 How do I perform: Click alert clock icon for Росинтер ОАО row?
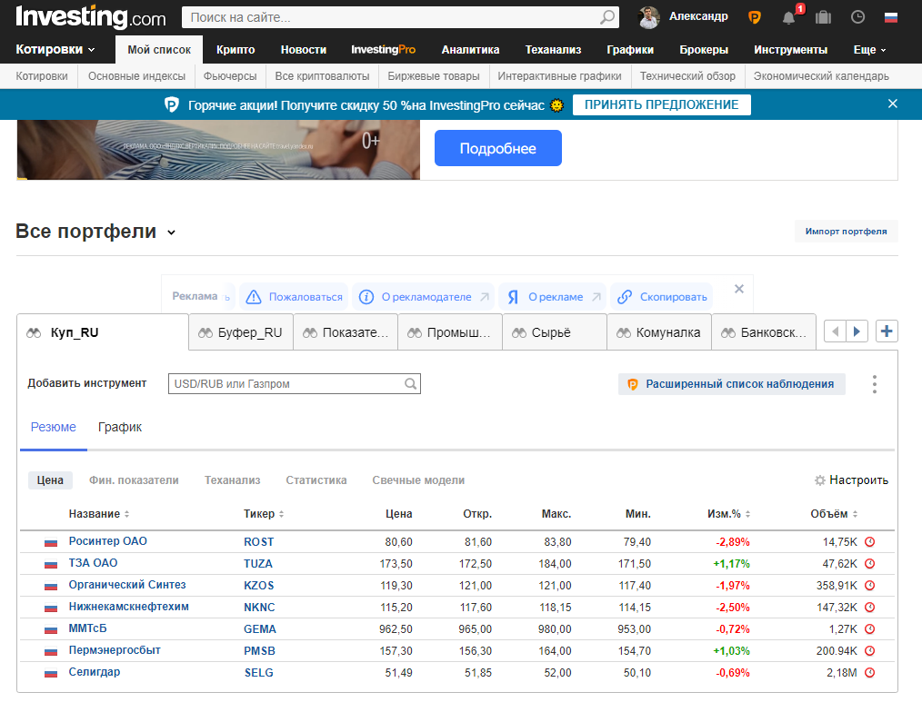tap(869, 541)
